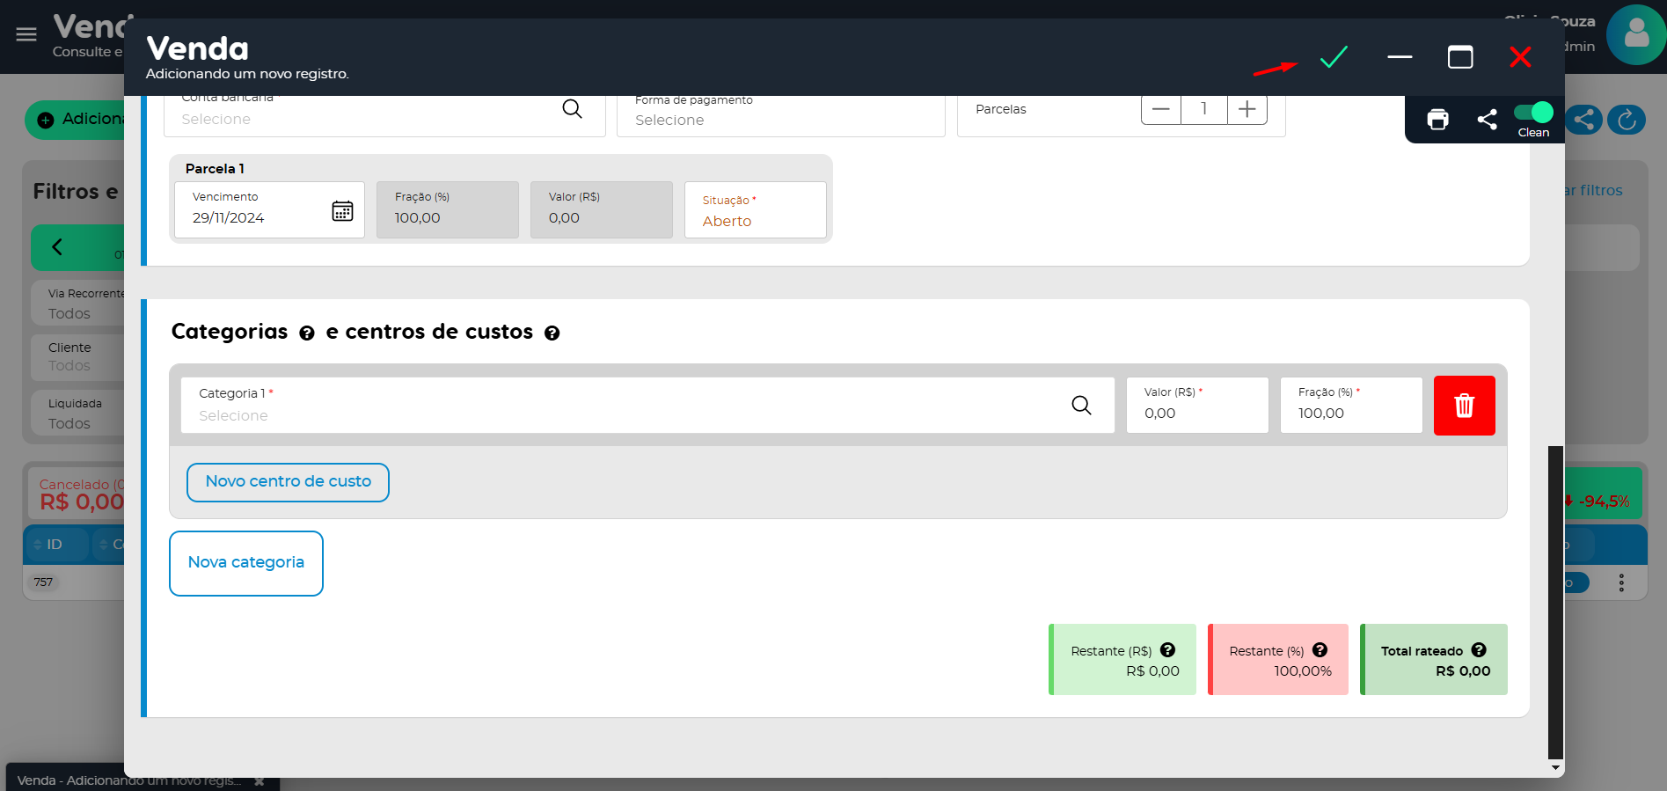Click the help icon next to Categorias
Viewport: 1667px width, 791px height.
307,333
